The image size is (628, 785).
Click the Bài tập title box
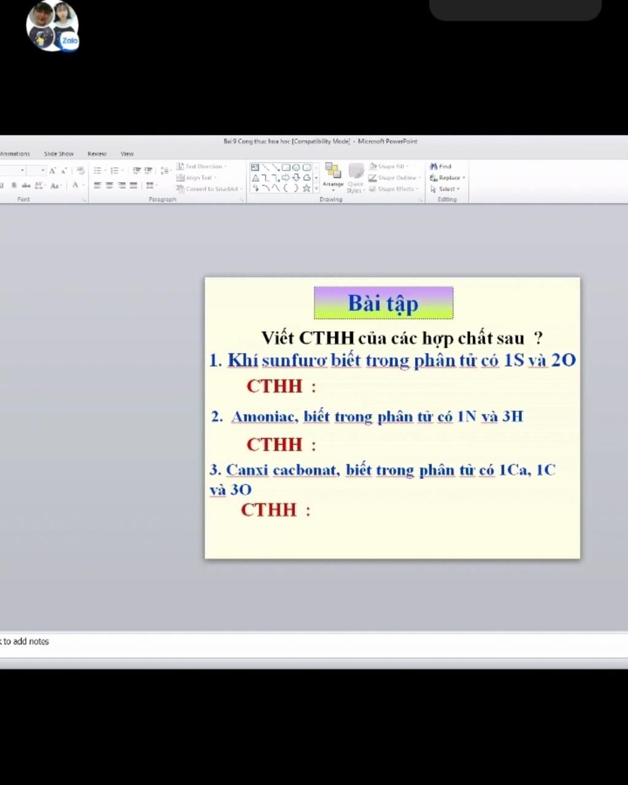pos(383,303)
